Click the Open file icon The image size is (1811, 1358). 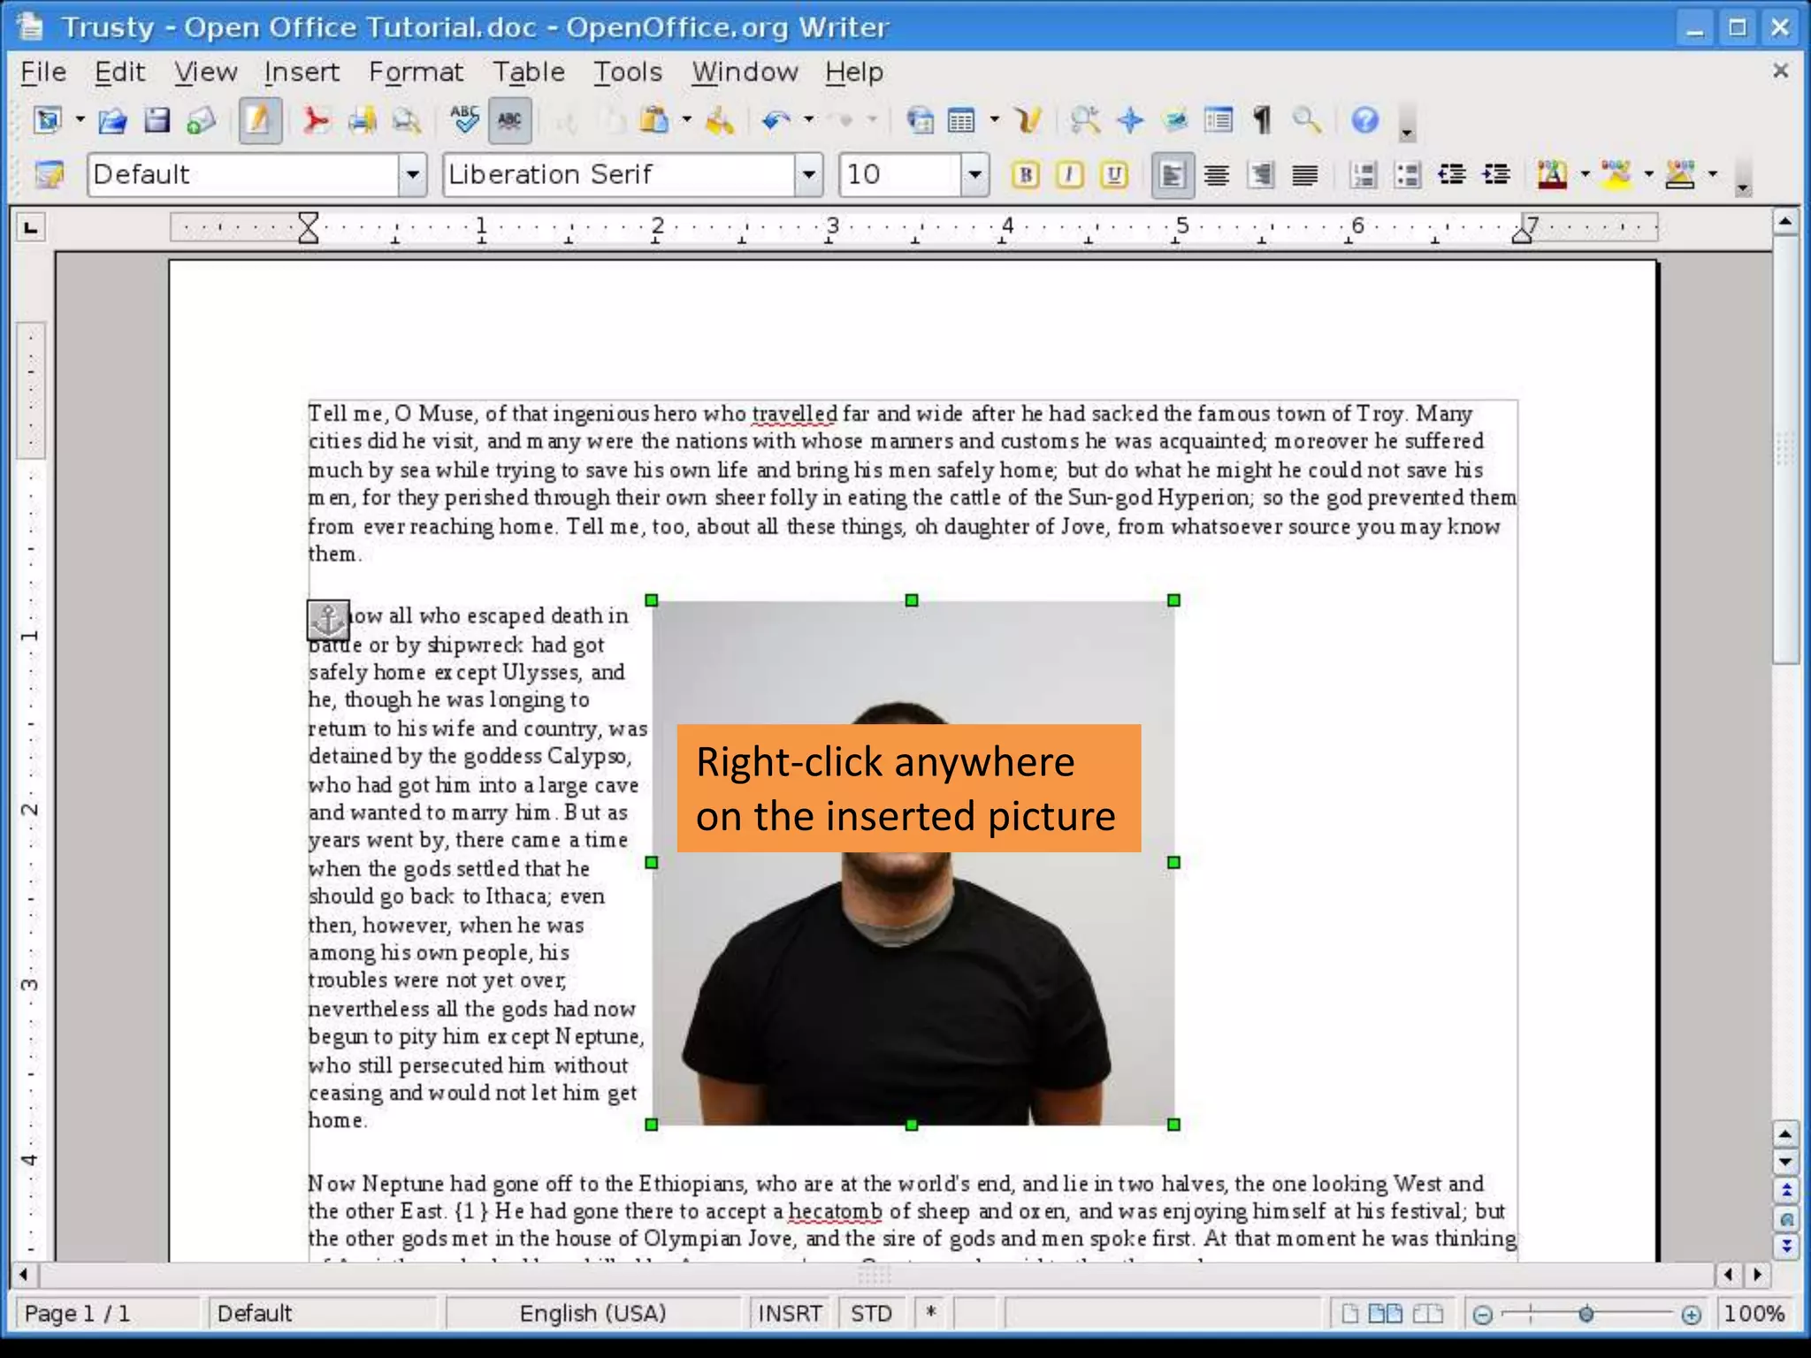click(112, 120)
